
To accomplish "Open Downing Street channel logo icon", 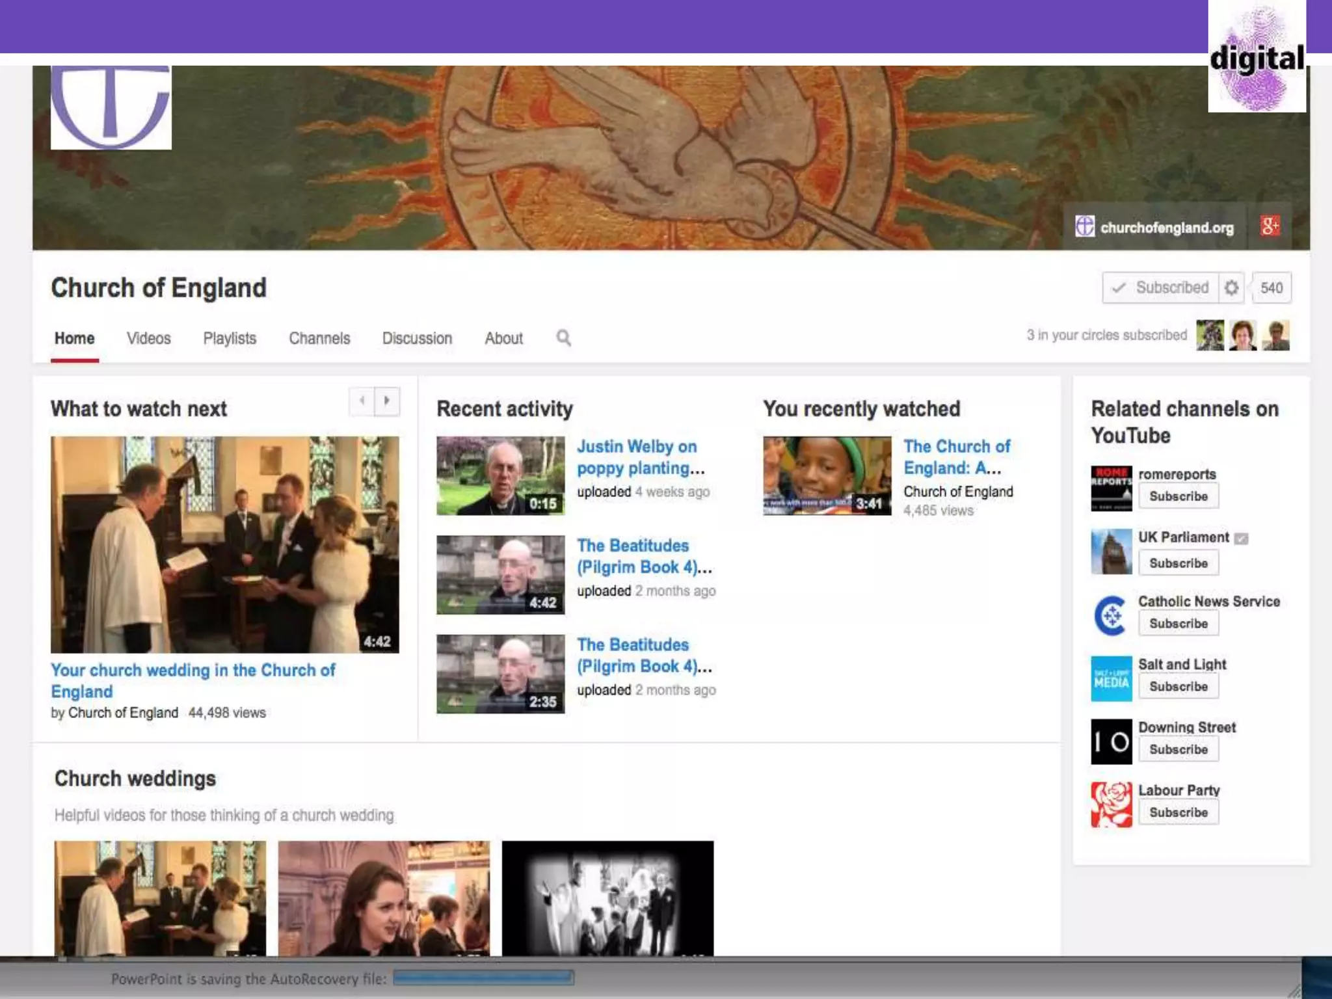I will click(x=1111, y=741).
